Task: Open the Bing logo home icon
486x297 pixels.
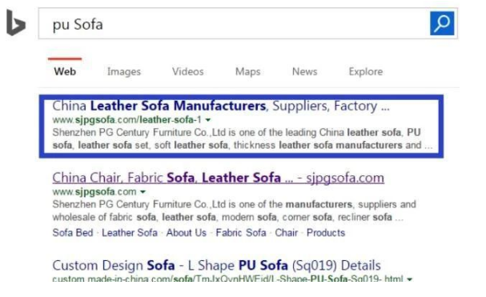Action: point(16,23)
